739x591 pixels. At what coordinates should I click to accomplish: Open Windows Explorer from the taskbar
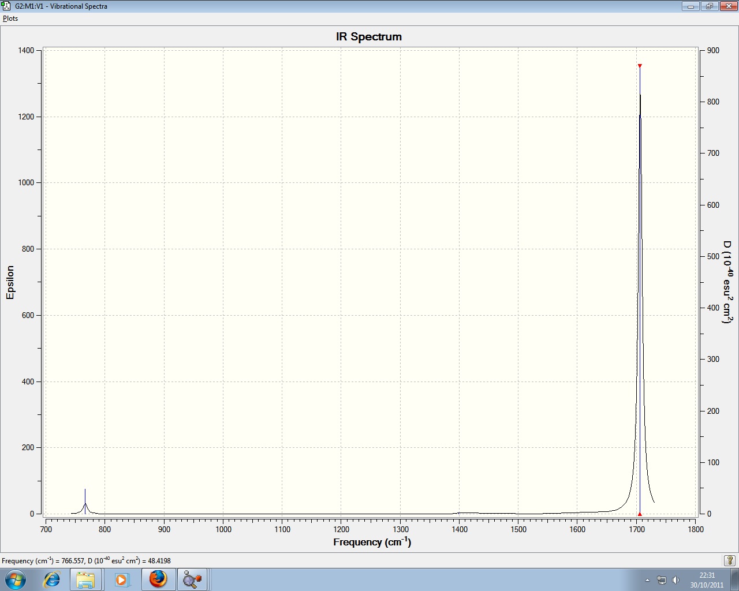point(85,579)
